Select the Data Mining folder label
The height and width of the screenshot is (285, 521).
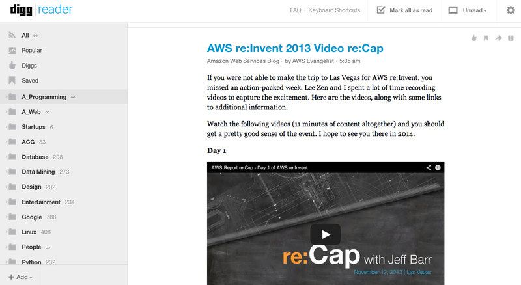tap(38, 172)
